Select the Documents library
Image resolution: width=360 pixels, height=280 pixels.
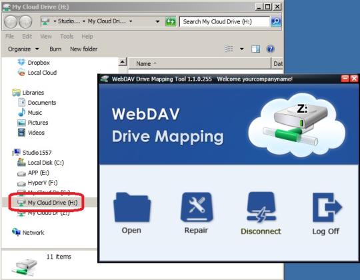pos(42,103)
